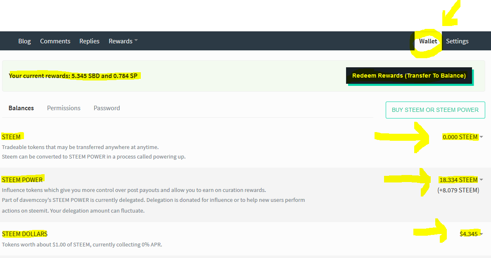Select the Balances sub-tab

[x=21, y=108]
